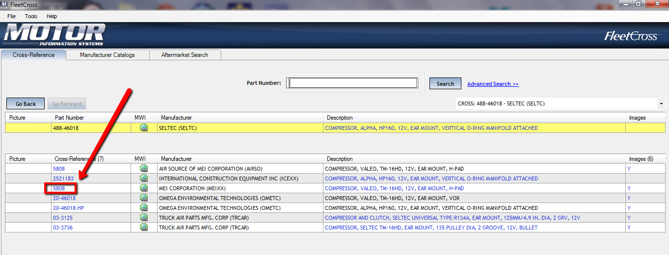This screenshot has width=669, height=255.
Task: Open the MEI Corporation 5808 part link
Action: (59, 188)
